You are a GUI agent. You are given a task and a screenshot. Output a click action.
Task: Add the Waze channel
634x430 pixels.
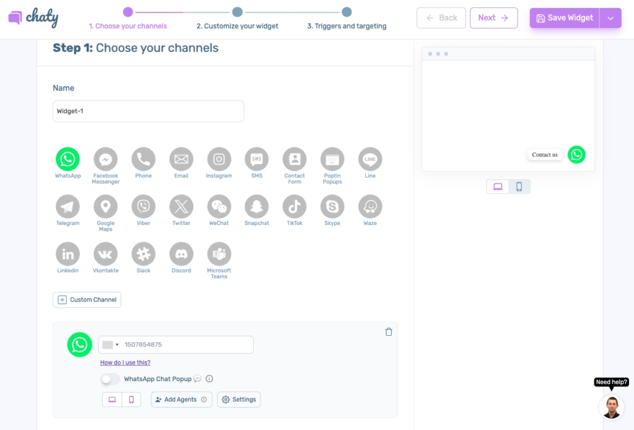point(370,206)
